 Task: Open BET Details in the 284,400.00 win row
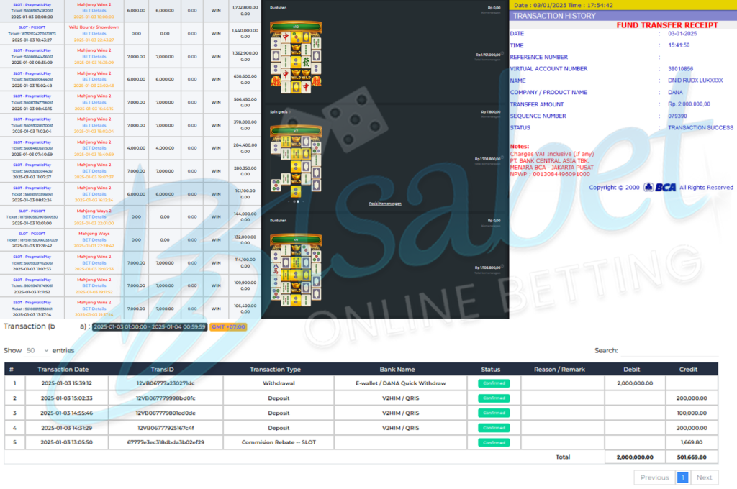pyautogui.click(x=94, y=148)
